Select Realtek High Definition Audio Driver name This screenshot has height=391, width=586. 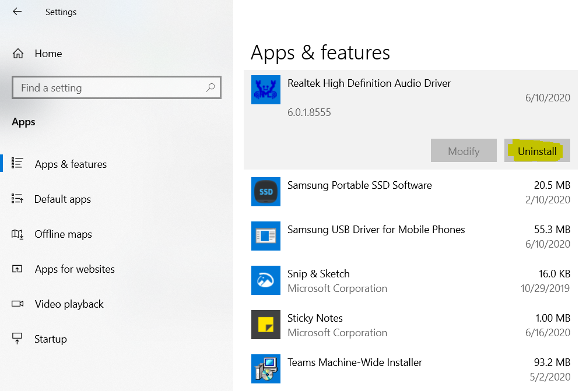(x=369, y=83)
